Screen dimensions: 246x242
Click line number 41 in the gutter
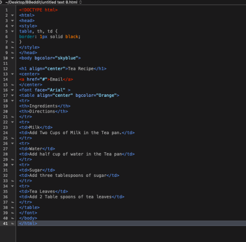tap(5, 224)
